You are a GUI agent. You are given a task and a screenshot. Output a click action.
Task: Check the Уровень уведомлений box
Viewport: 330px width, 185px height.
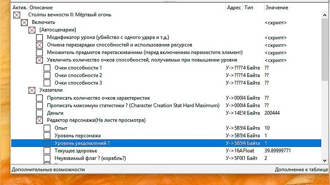pyautogui.click(x=47, y=143)
